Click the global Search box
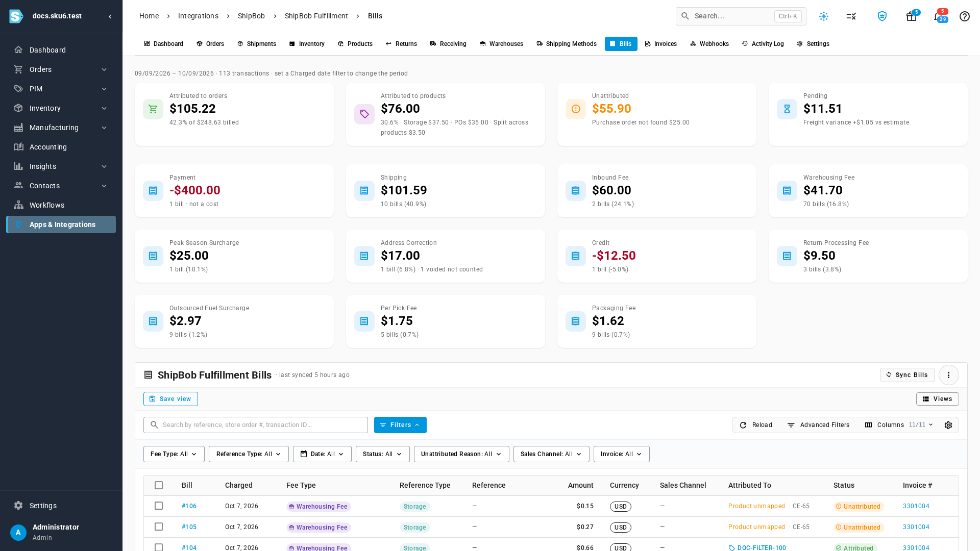980x551 pixels. pyautogui.click(x=741, y=16)
